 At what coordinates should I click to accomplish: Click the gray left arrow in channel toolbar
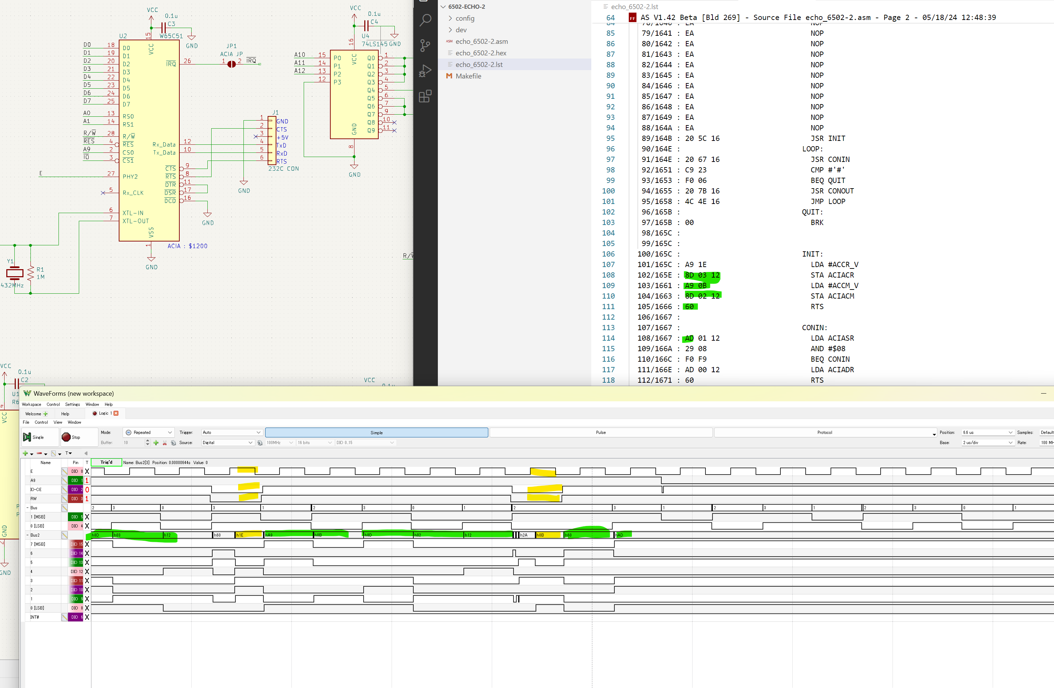[86, 453]
